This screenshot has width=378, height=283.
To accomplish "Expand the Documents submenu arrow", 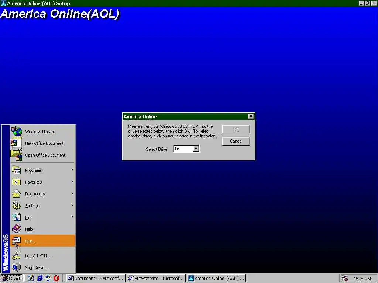I will coord(72,193).
